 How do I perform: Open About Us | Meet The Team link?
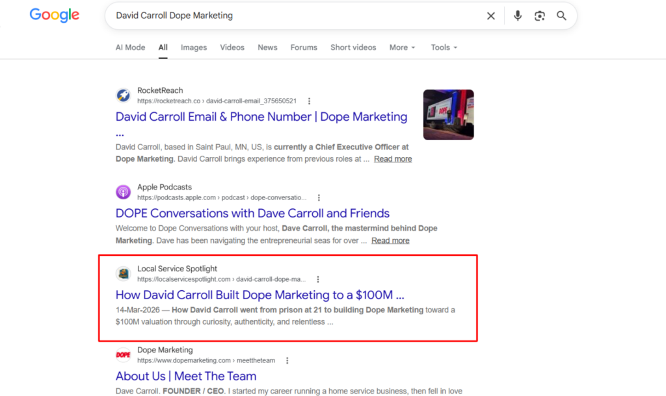(x=186, y=376)
